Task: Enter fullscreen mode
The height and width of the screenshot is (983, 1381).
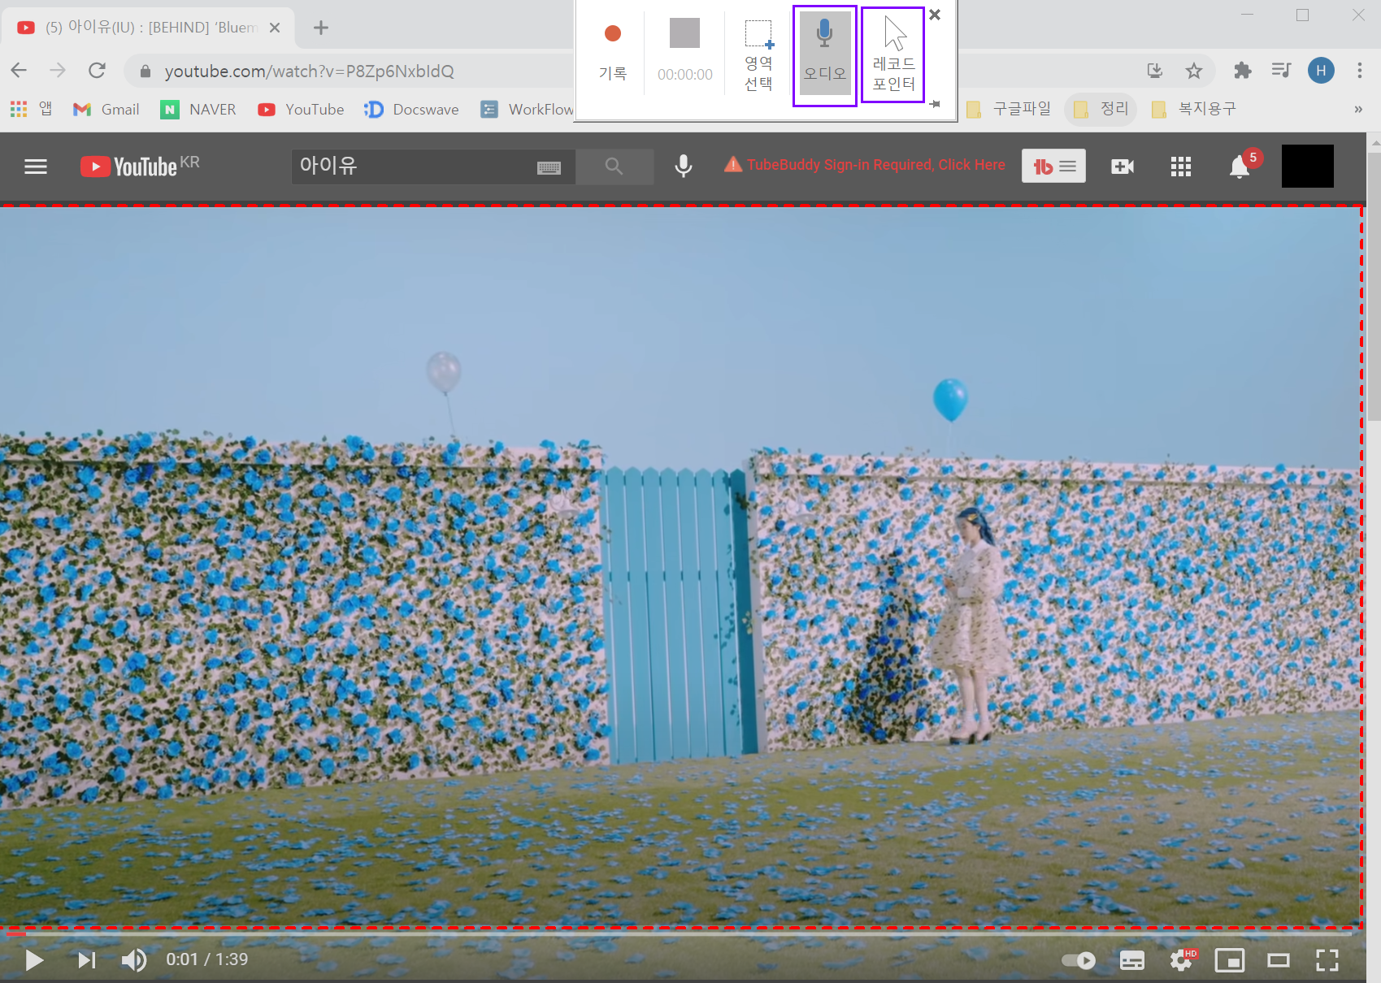Action: click(x=1327, y=960)
